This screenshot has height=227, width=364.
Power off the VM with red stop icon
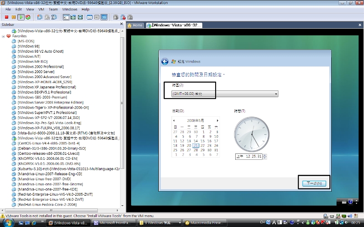[x=6, y=17]
